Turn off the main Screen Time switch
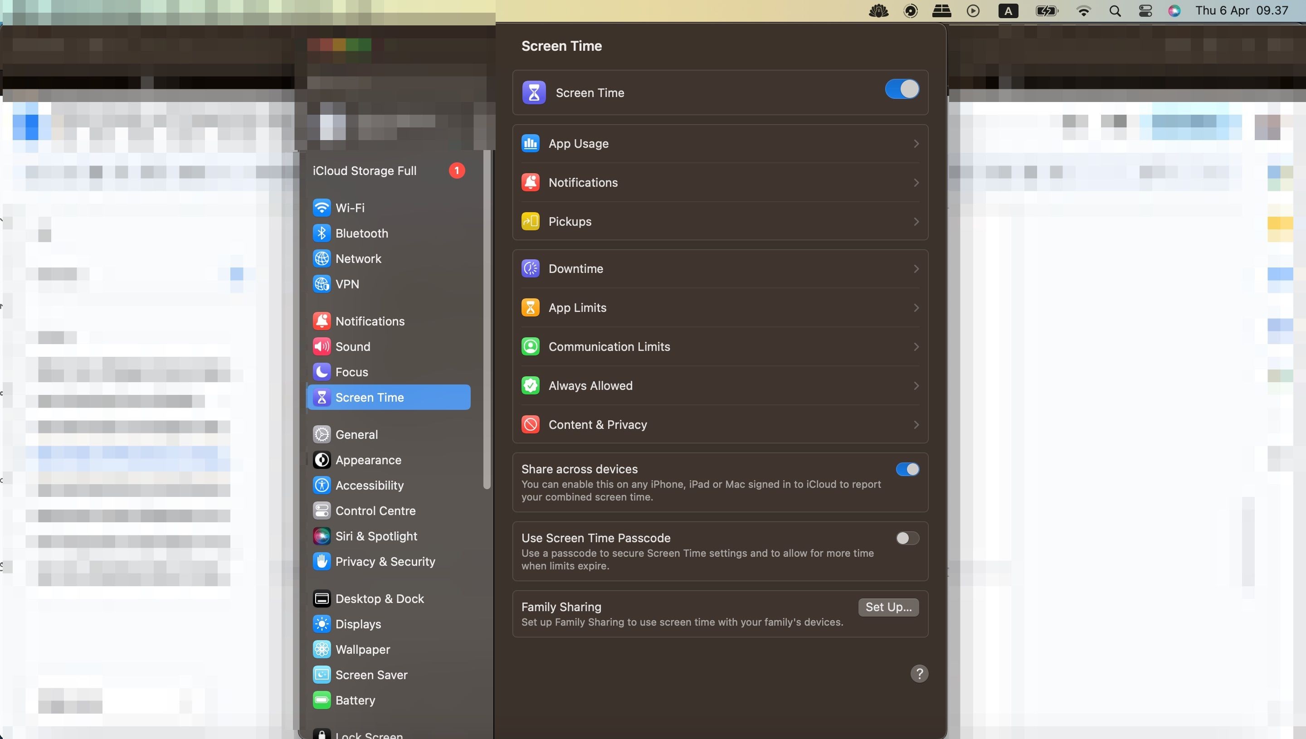The width and height of the screenshot is (1306, 739). (x=902, y=89)
